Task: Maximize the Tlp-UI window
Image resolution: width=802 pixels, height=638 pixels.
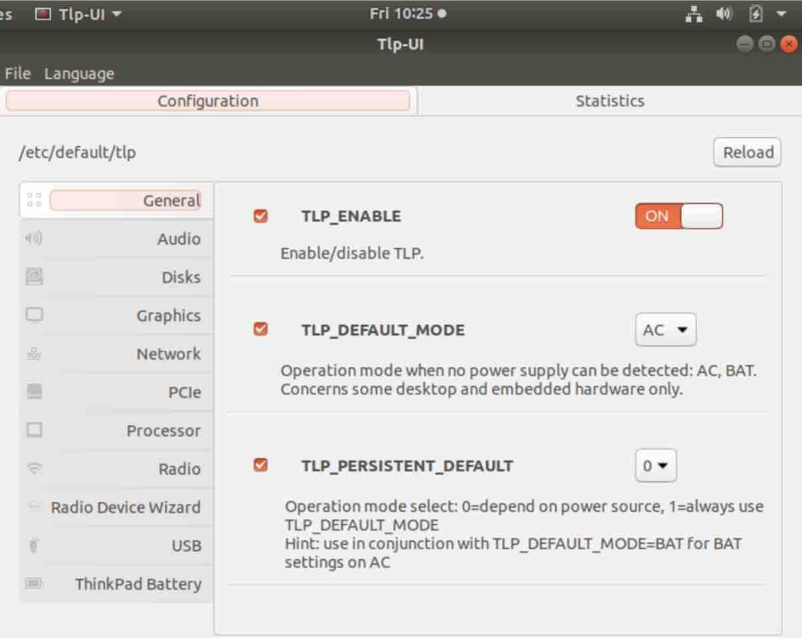Action: pyautogui.click(x=767, y=44)
